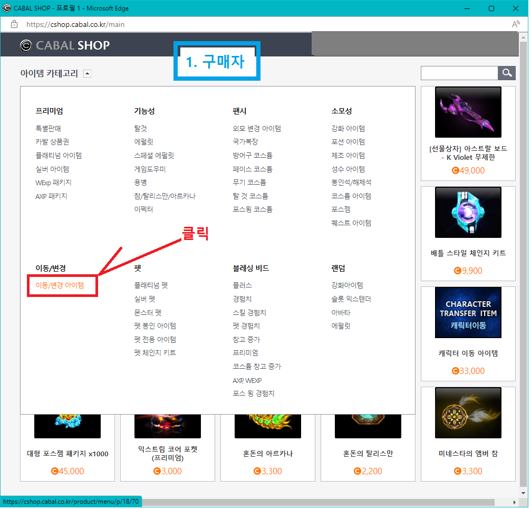Open 페이스 코스튬 category
531x509 pixels.
pos(254,170)
